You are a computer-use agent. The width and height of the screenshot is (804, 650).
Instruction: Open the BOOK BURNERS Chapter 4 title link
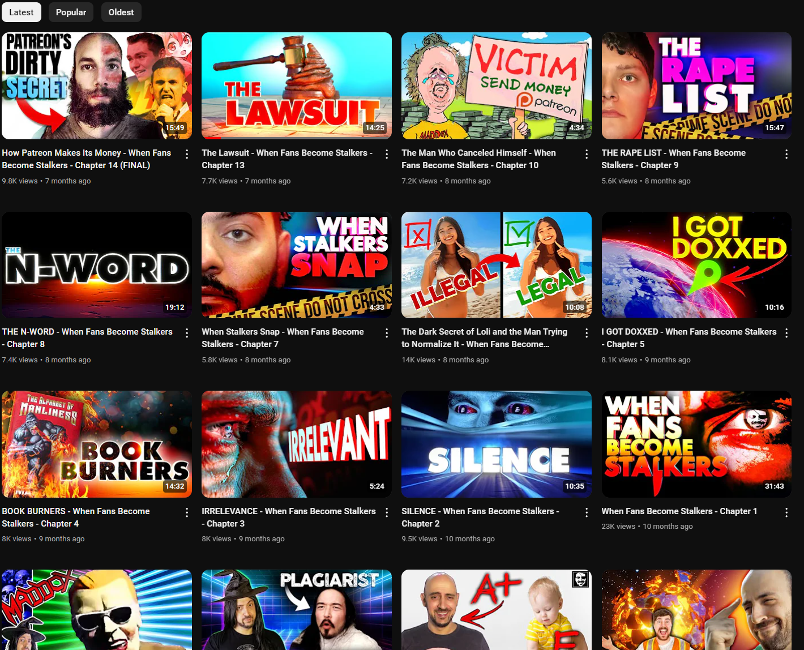[x=76, y=517]
